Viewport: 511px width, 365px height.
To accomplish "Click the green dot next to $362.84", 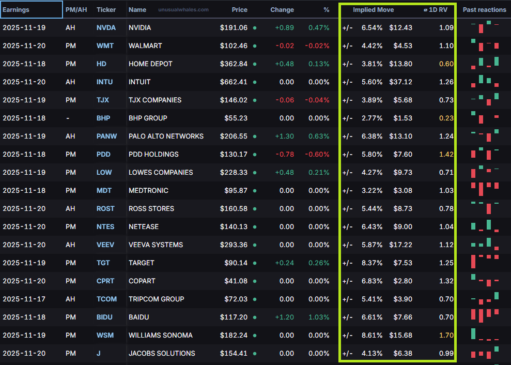I will pos(255,64).
